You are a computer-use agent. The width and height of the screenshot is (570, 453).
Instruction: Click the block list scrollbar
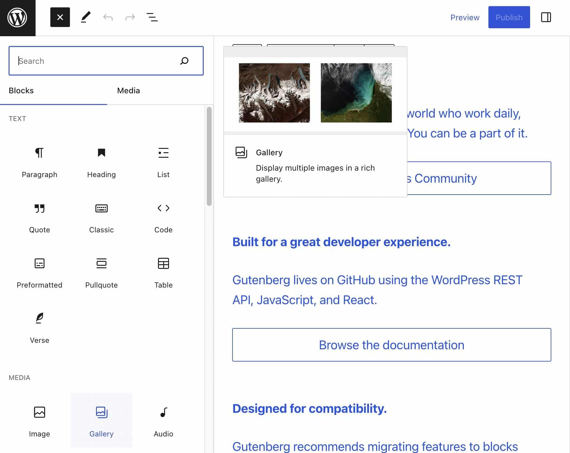[x=209, y=157]
